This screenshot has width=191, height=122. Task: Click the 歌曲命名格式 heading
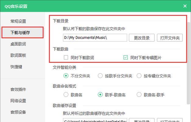pyautogui.click(x=65, y=86)
